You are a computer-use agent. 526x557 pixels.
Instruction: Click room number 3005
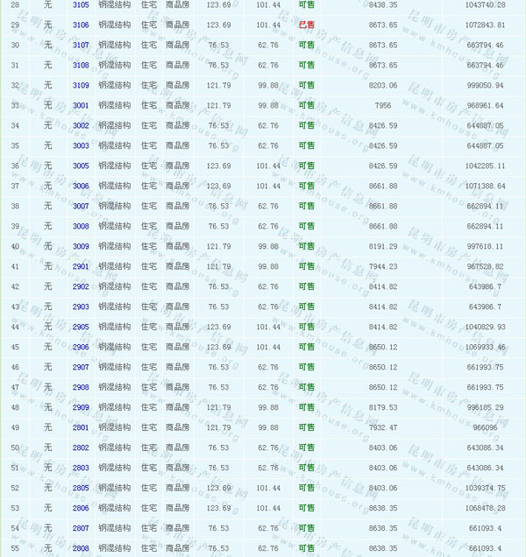click(81, 166)
